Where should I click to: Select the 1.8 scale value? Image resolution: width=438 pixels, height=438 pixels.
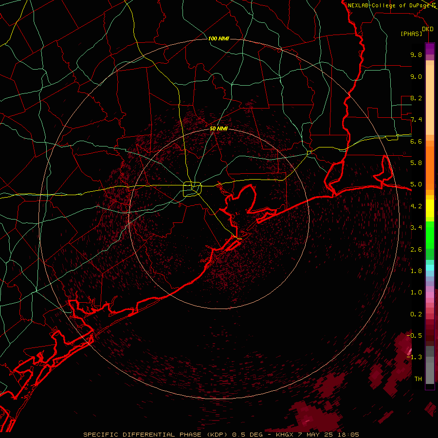pyautogui.click(x=416, y=271)
